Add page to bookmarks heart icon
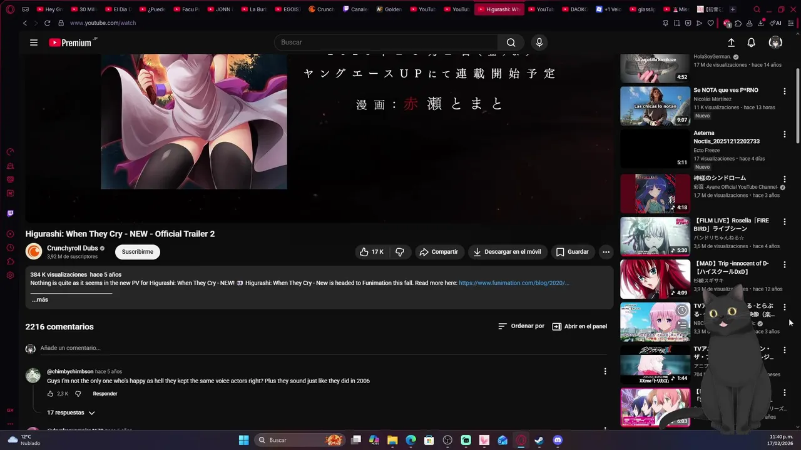The image size is (801, 450). (x=710, y=23)
